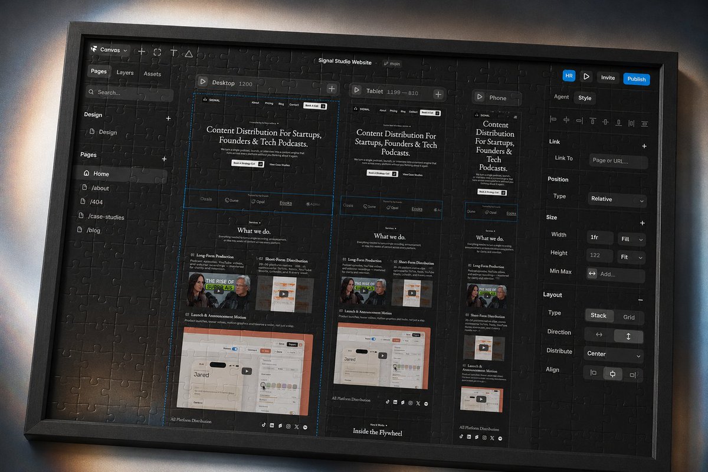Open the Position Type Relative dropdown
The image size is (708, 472).
coord(617,199)
